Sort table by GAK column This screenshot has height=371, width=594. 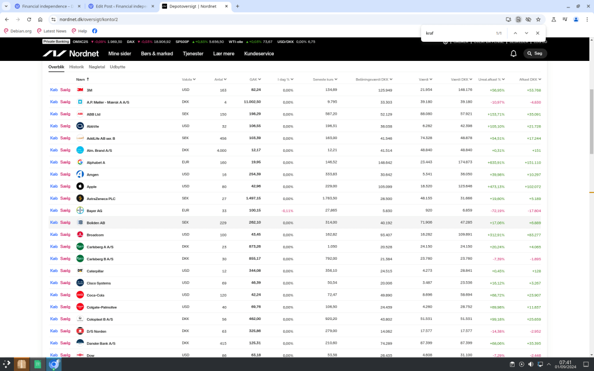pos(254,79)
